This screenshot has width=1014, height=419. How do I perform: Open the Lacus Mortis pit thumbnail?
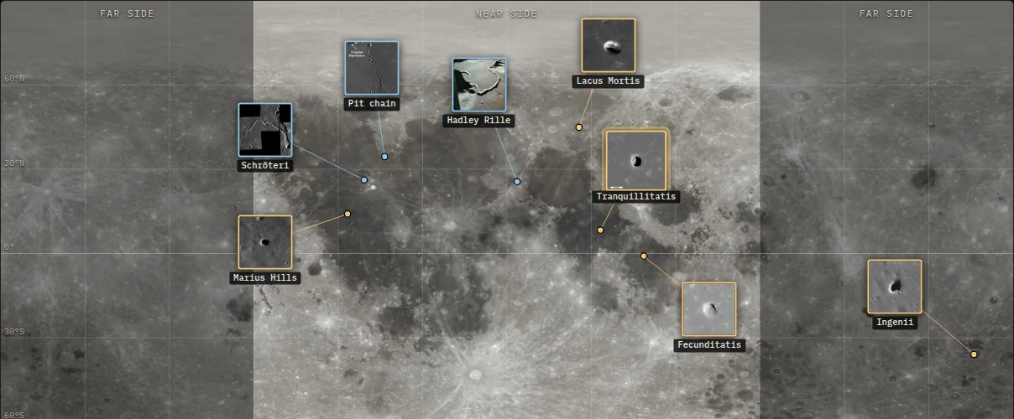click(609, 45)
